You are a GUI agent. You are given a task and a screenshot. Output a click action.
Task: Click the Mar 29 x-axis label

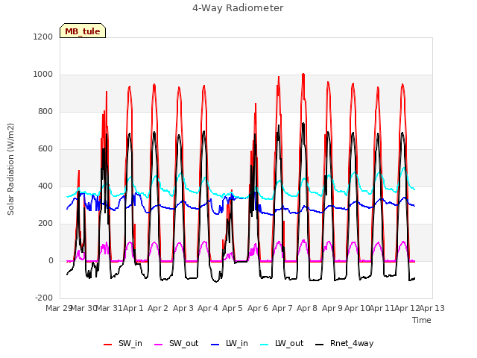58,308
